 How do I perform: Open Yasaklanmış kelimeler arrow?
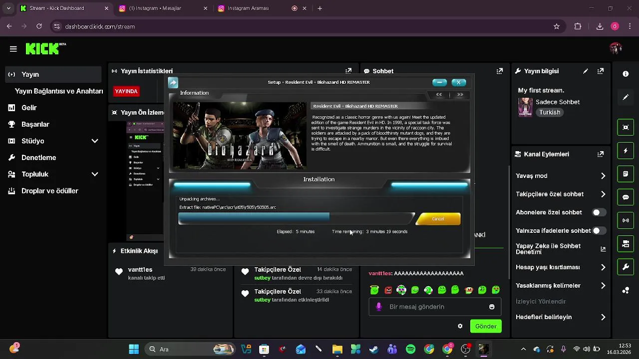[x=603, y=286]
